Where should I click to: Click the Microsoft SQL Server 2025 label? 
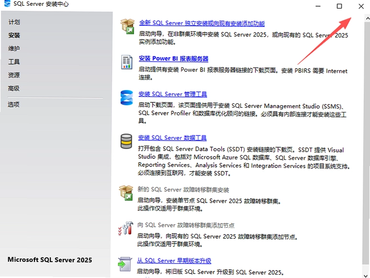(x=50, y=260)
